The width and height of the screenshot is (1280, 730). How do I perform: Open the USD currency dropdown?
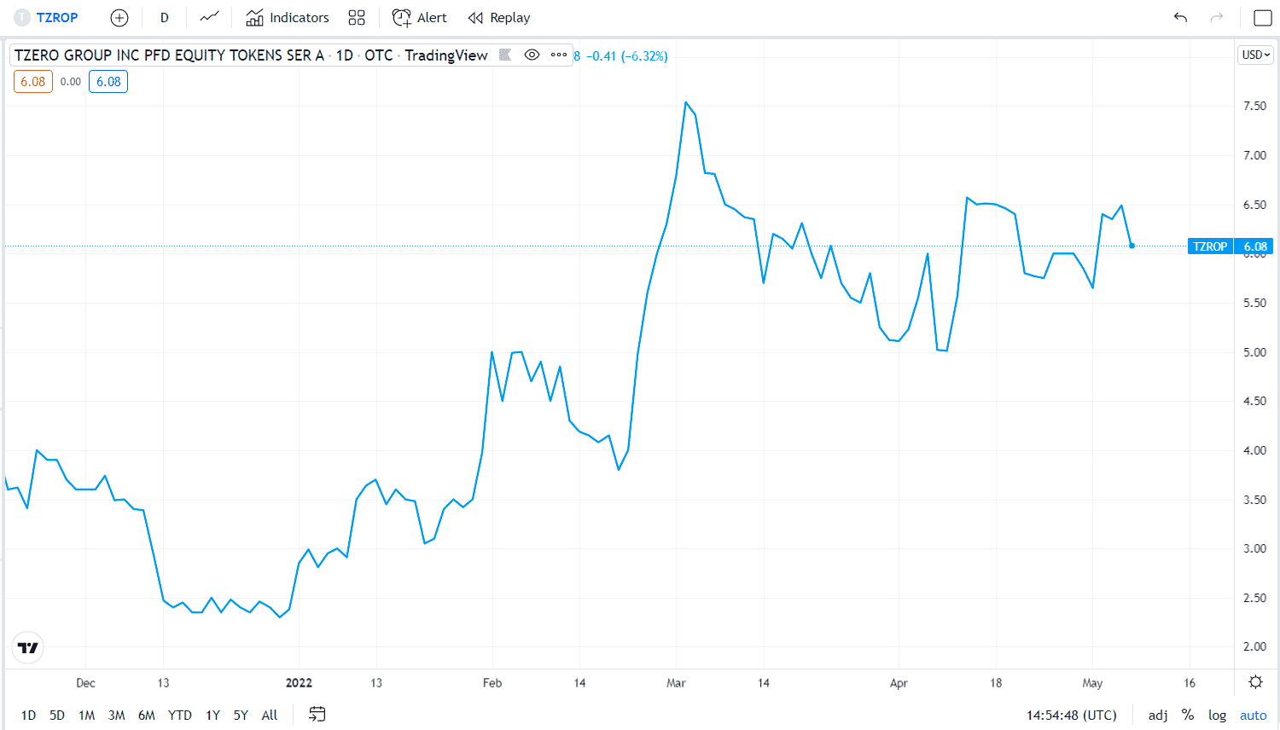1256,55
